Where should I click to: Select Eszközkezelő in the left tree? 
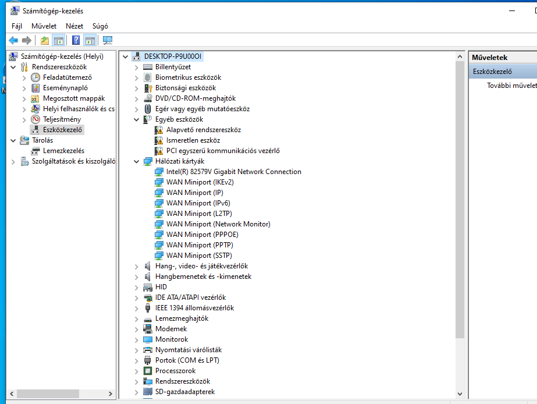pyautogui.click(x=62, y=130)
